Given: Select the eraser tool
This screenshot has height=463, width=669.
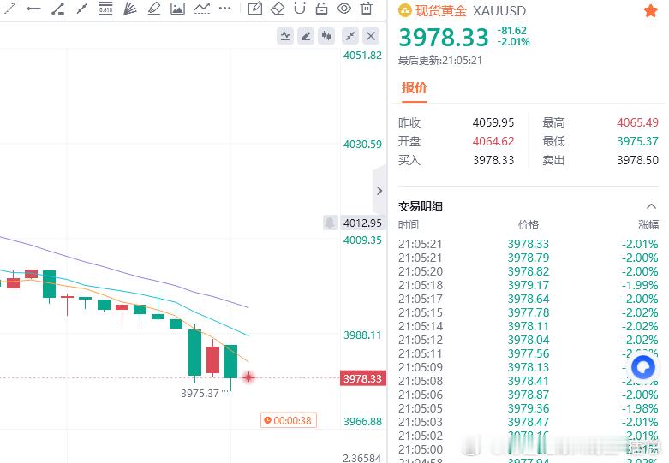Looking at the screenshot, I should 278,8.
